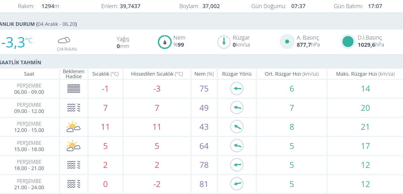This screenshot has height=194, width=403.
Task: Click the Gün Batımı time 17:07
Action: [375, 6]
